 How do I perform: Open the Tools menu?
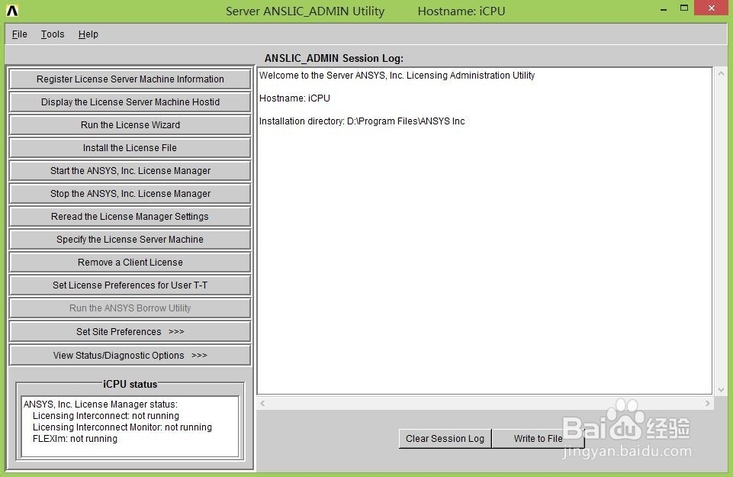[52, 34]
